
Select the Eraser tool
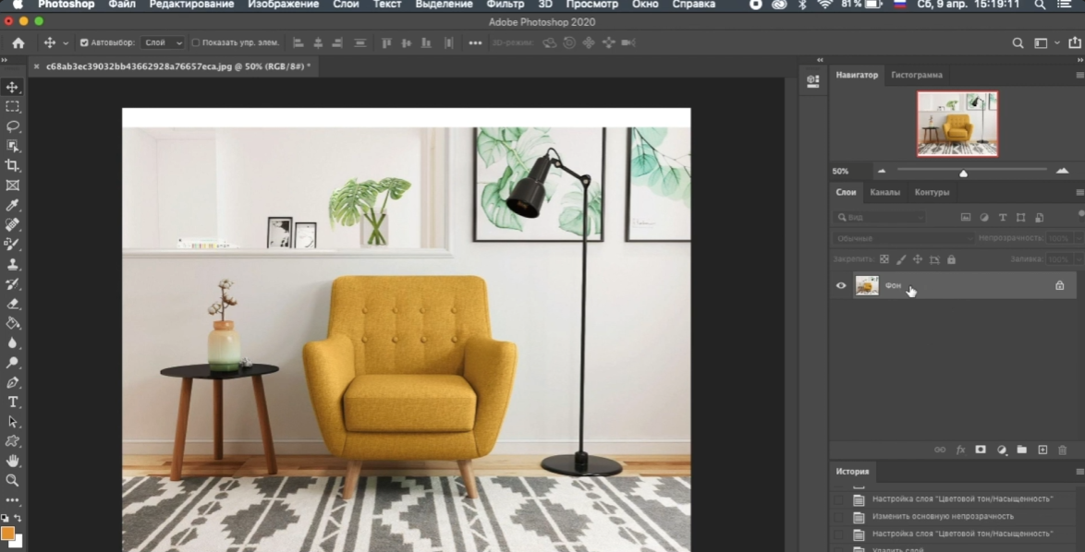[x=12, y=304]
